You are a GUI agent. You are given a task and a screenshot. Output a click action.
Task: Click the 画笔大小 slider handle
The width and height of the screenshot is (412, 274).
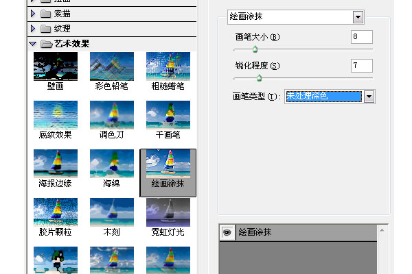point(255,49)
